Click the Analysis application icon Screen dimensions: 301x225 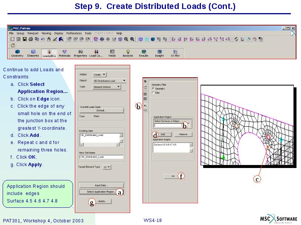pos(127,53)
